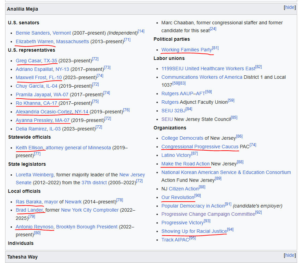Open the NY-14 district link
Viewport: 303px width, 263px height.
(81, 112)
